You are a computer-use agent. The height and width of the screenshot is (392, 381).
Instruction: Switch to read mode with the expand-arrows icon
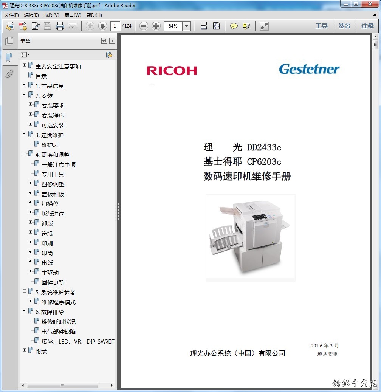[264, 26]
